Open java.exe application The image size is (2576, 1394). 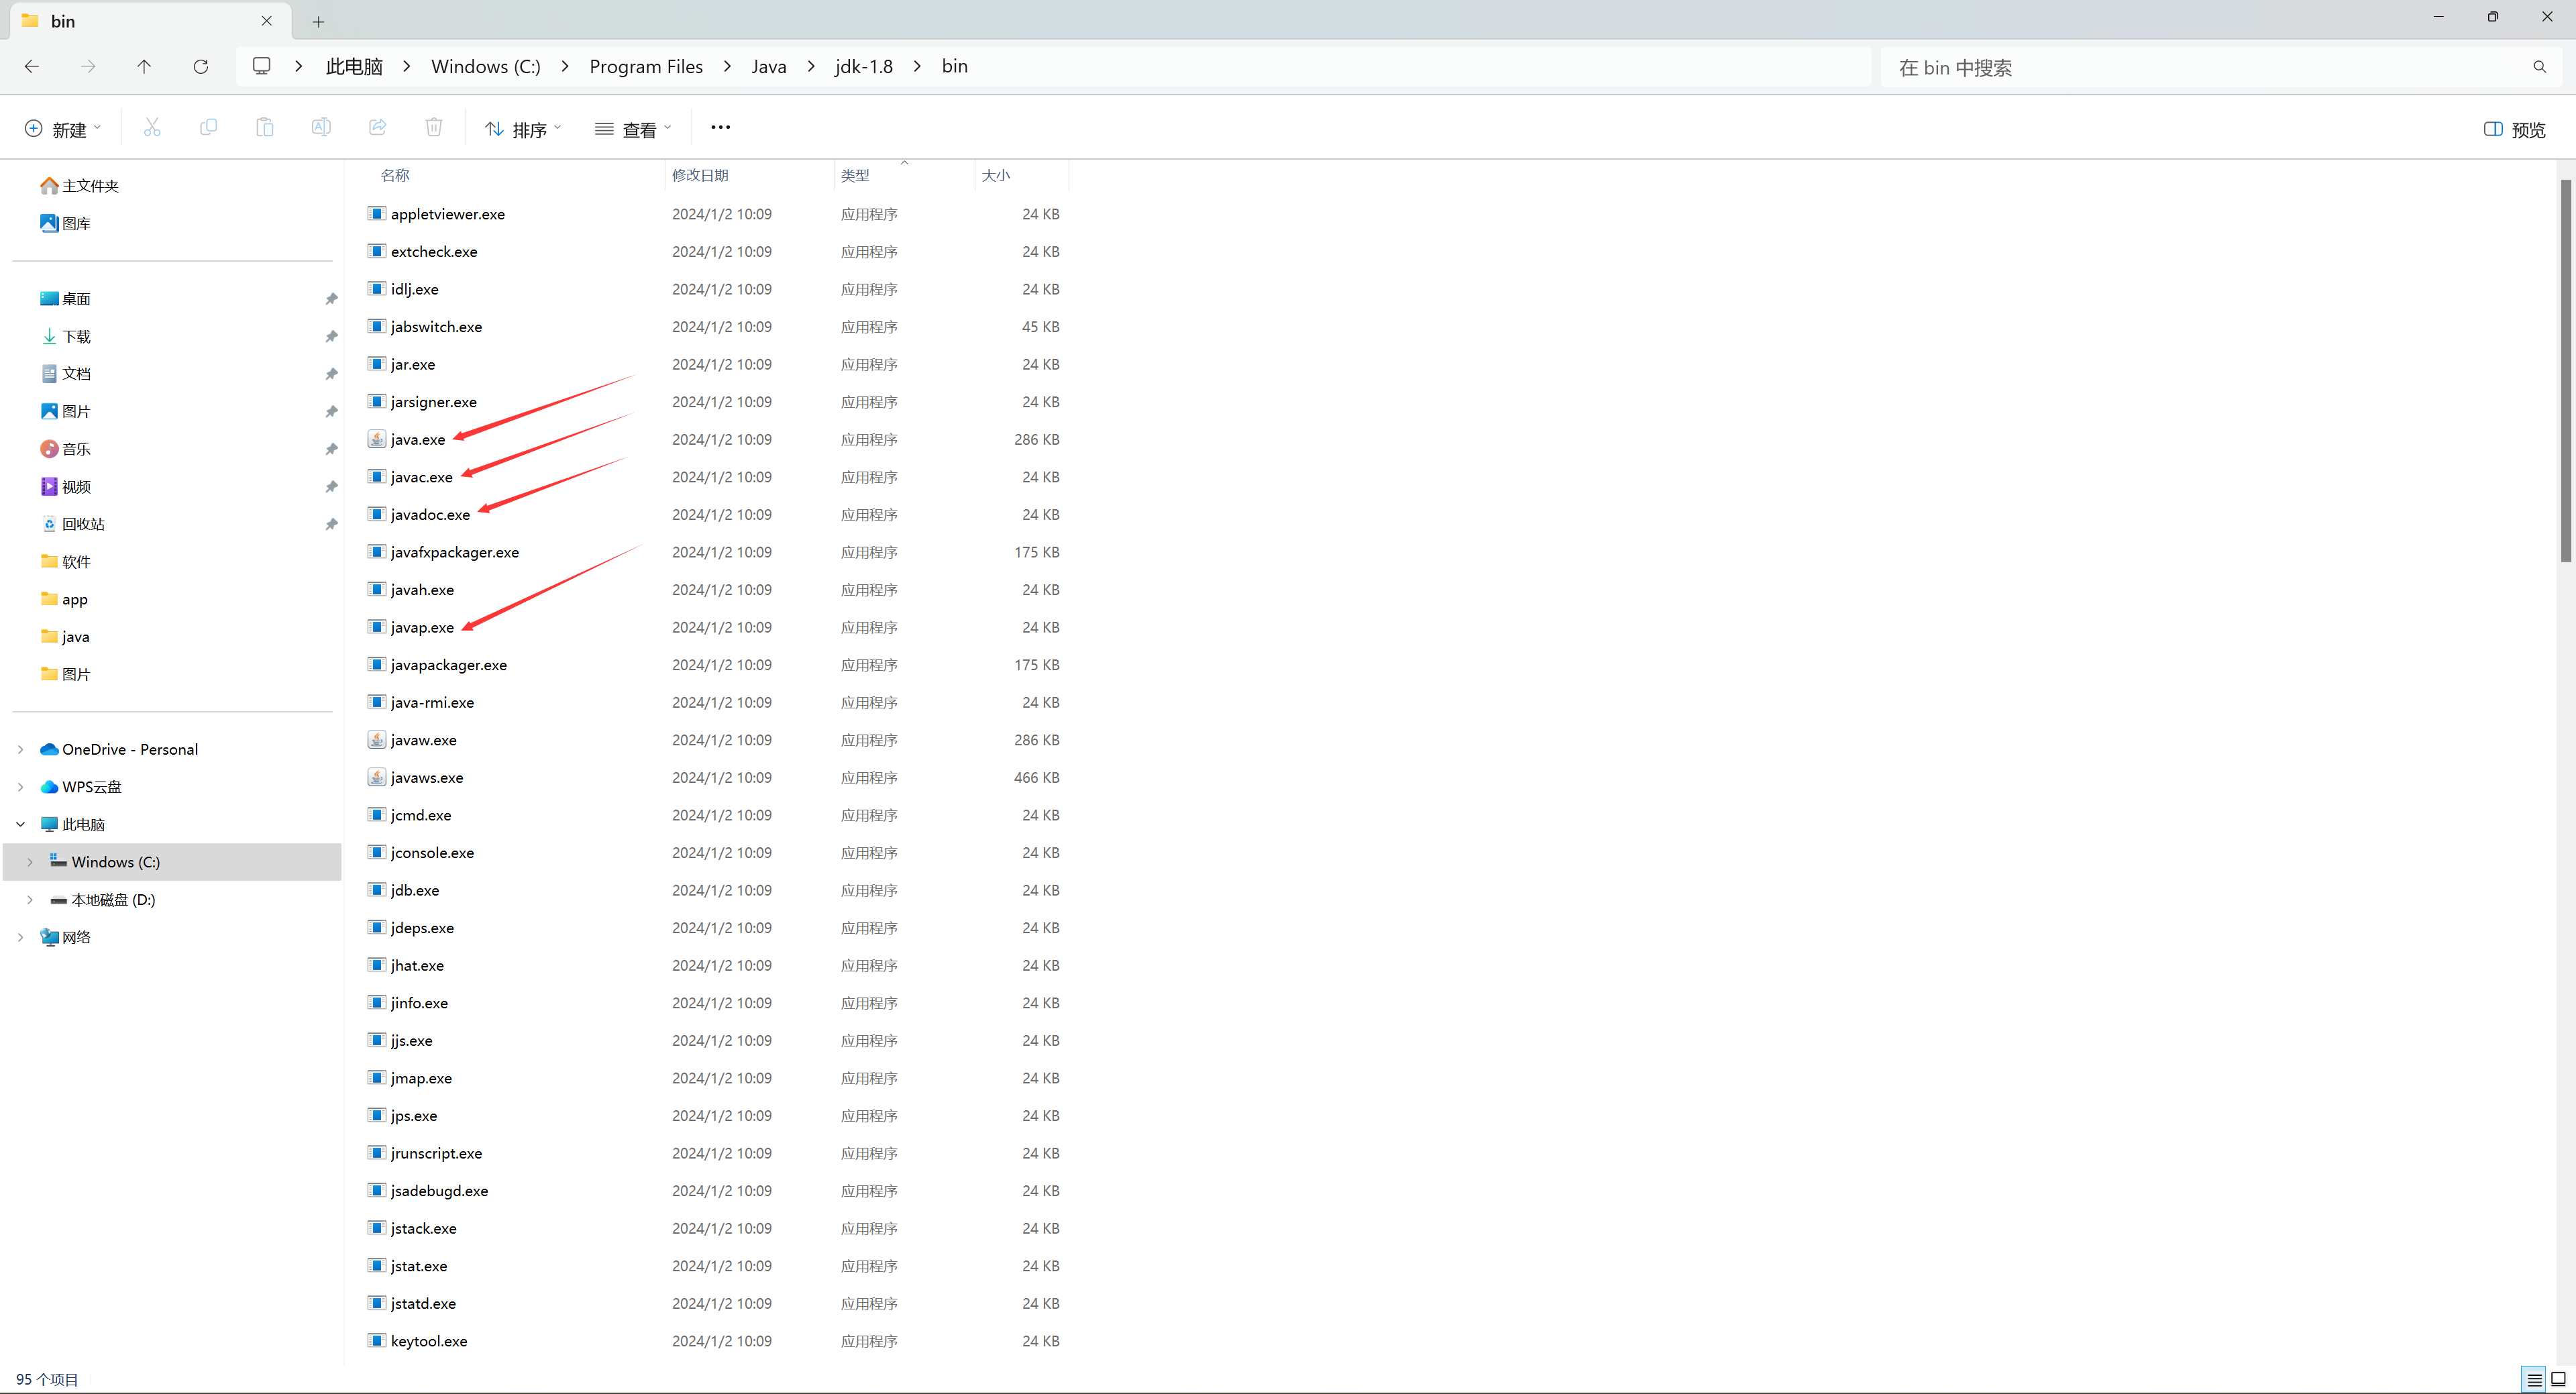pos(417,438)
